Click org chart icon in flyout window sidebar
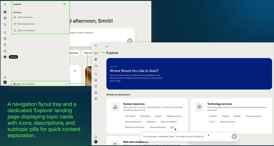Screen dimensions: 274x146 pos(5,51)
